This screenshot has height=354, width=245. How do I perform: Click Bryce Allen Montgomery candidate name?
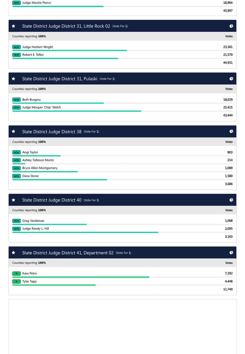tap(40, 168)
